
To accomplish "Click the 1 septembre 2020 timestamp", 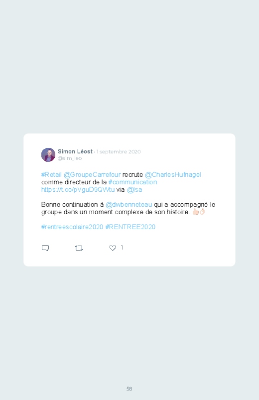I will click(119, 152).
